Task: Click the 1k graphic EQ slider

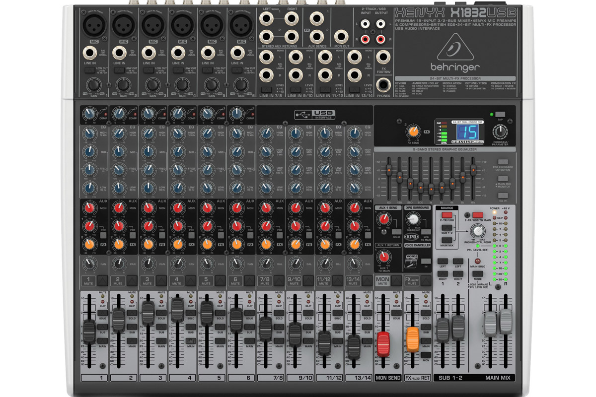Action: [431, 188]
